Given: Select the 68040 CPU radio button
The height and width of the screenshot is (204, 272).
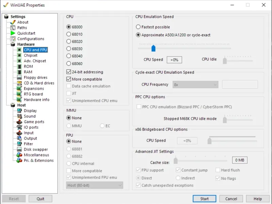Looking at the screenshot, I should coord(69,56).
